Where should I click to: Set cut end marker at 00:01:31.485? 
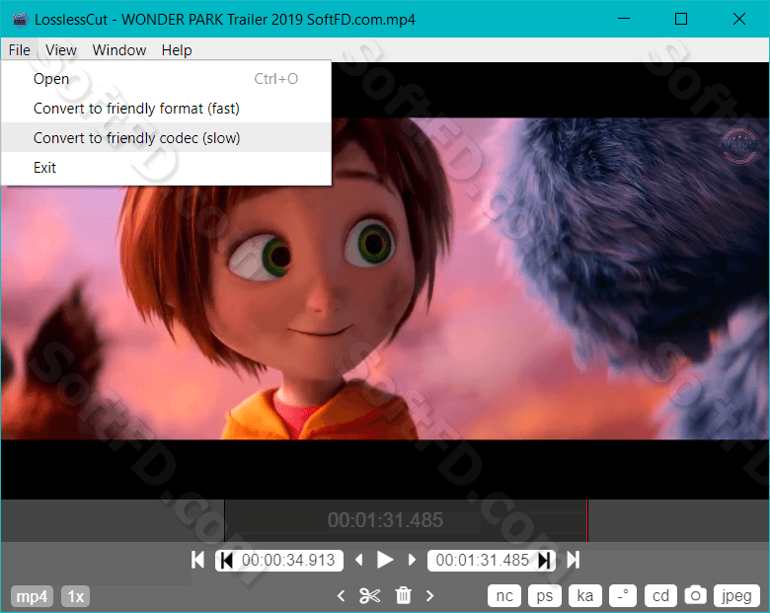pyautogui.click(x=544, y=560)
